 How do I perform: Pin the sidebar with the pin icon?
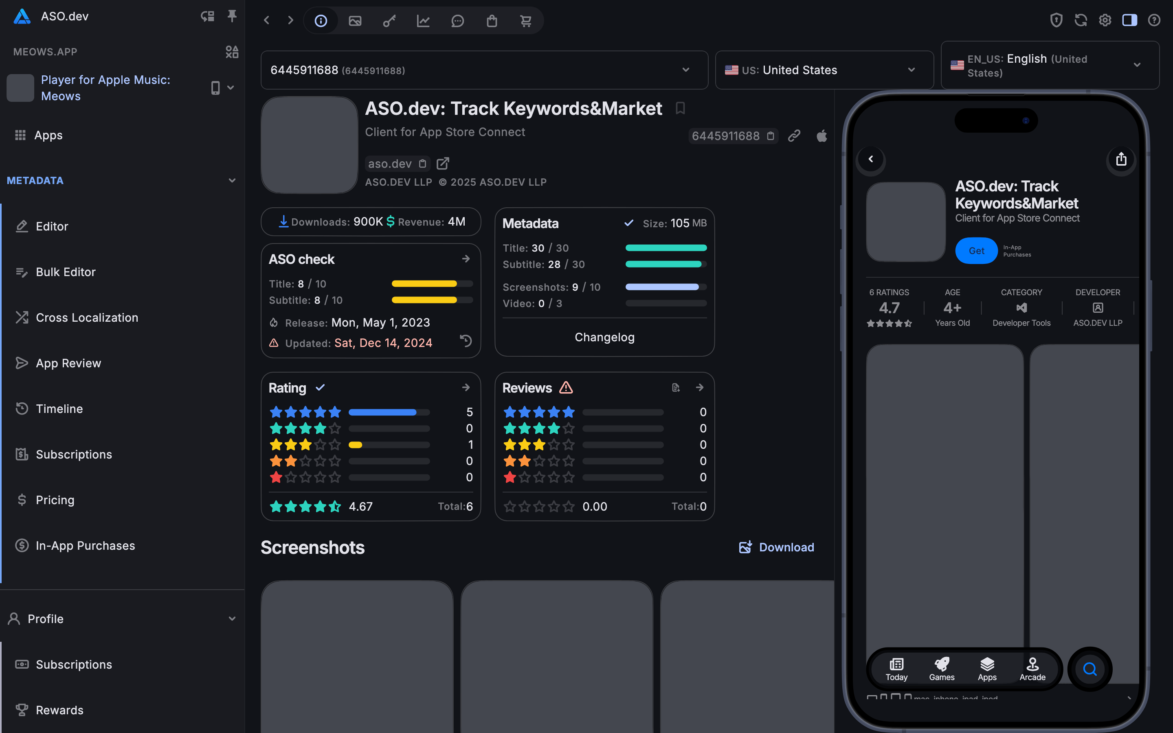tap(232, 16)
